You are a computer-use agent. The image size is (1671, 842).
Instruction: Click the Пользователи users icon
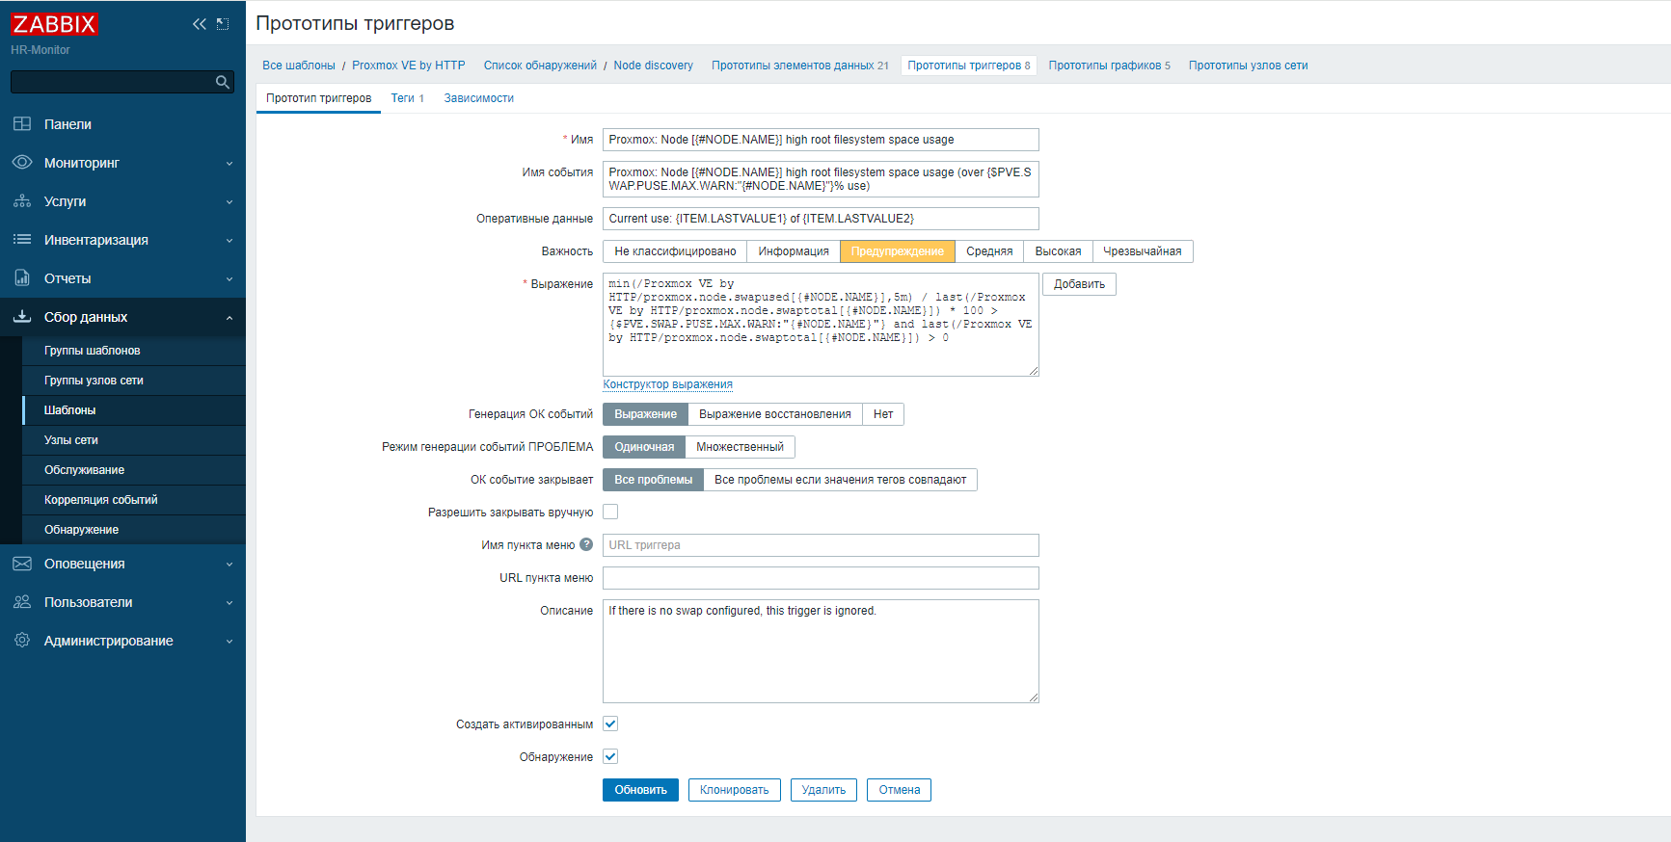coord(22,602)
